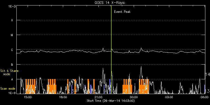
Task: Select the M flare class axis label
Action: click(12, 35)
